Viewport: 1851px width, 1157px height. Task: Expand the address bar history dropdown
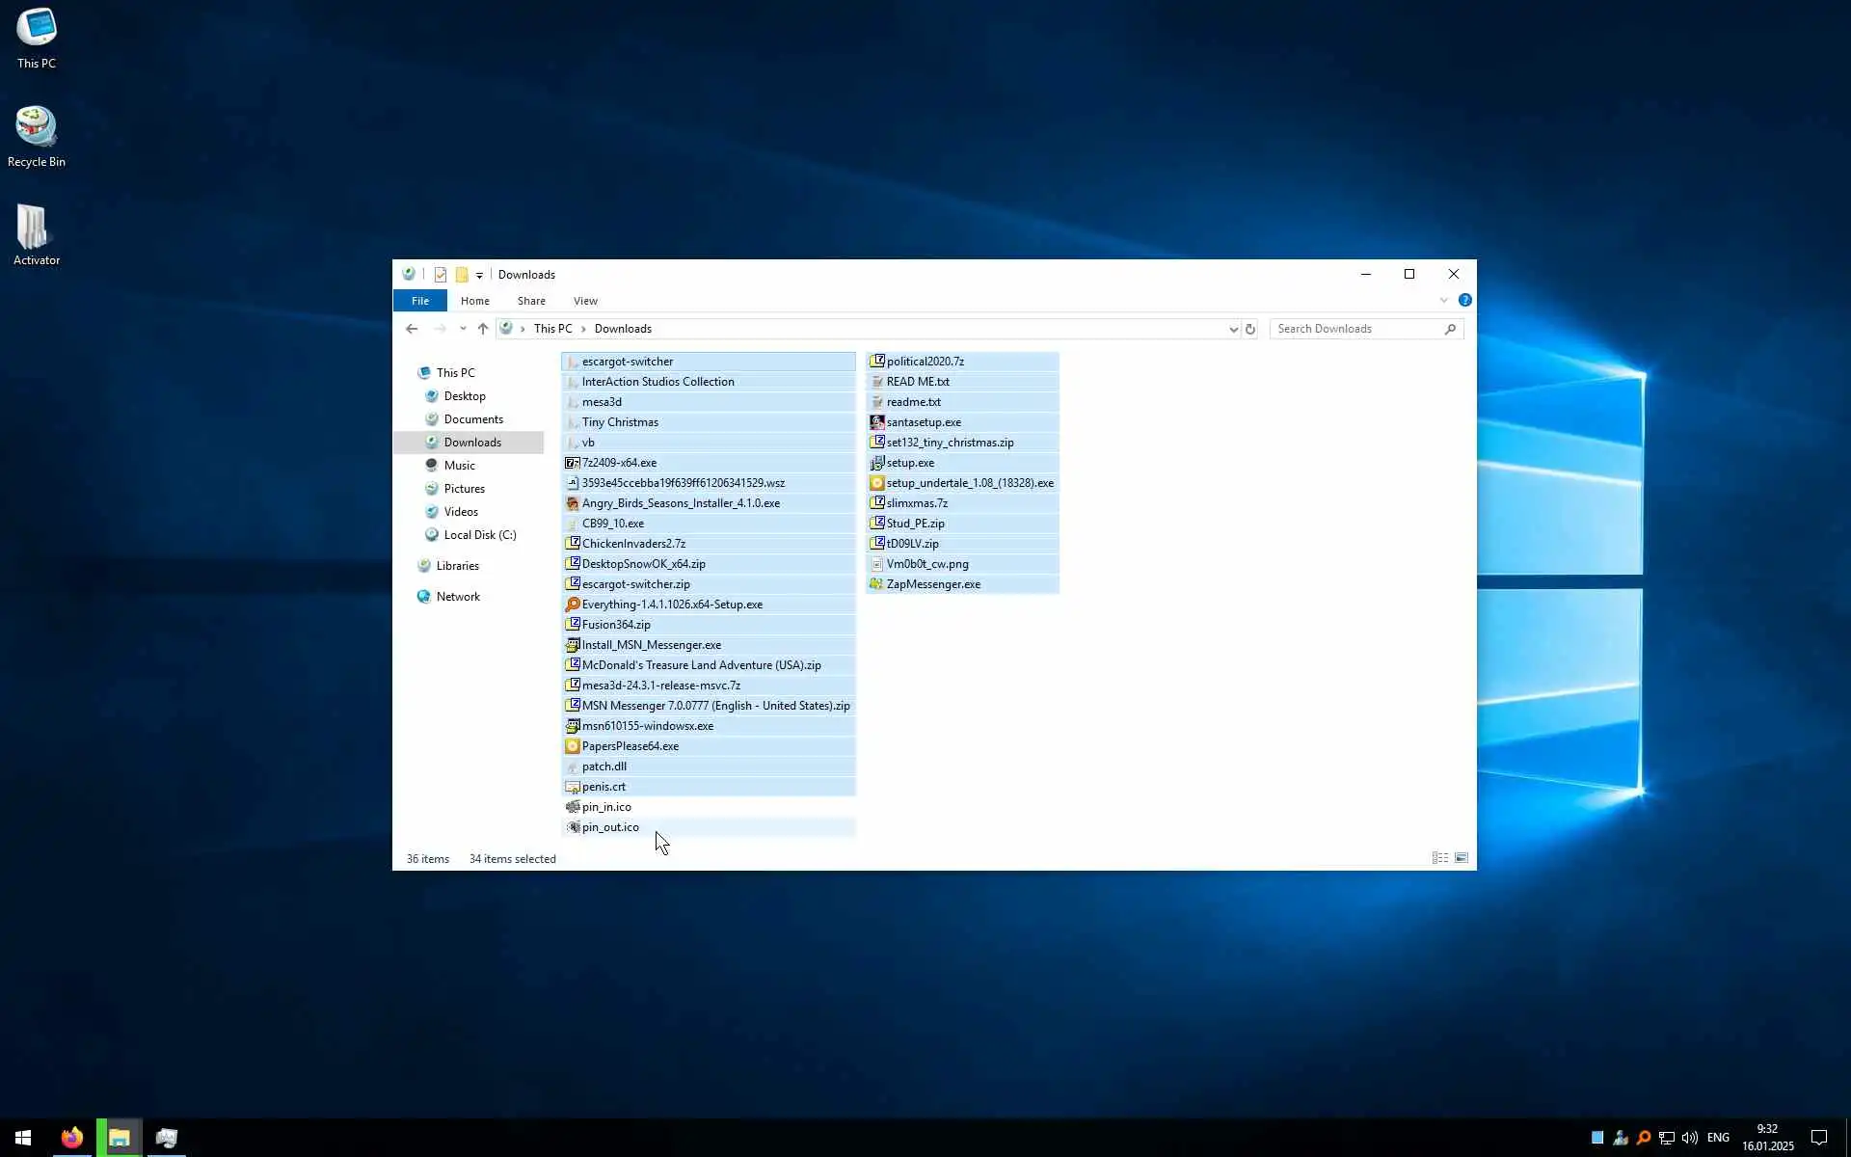coord(1233,329)
